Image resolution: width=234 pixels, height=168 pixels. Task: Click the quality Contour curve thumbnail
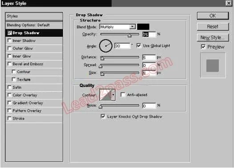click(105, 95)
